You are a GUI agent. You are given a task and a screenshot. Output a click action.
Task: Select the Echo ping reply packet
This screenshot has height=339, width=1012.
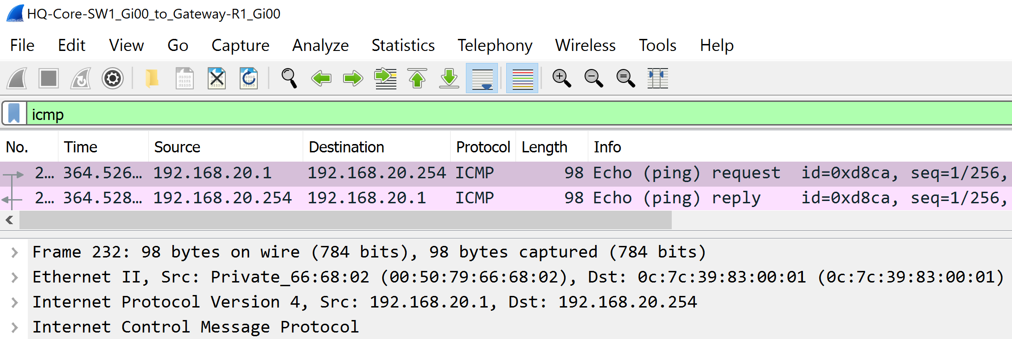(x=506, y=198)
